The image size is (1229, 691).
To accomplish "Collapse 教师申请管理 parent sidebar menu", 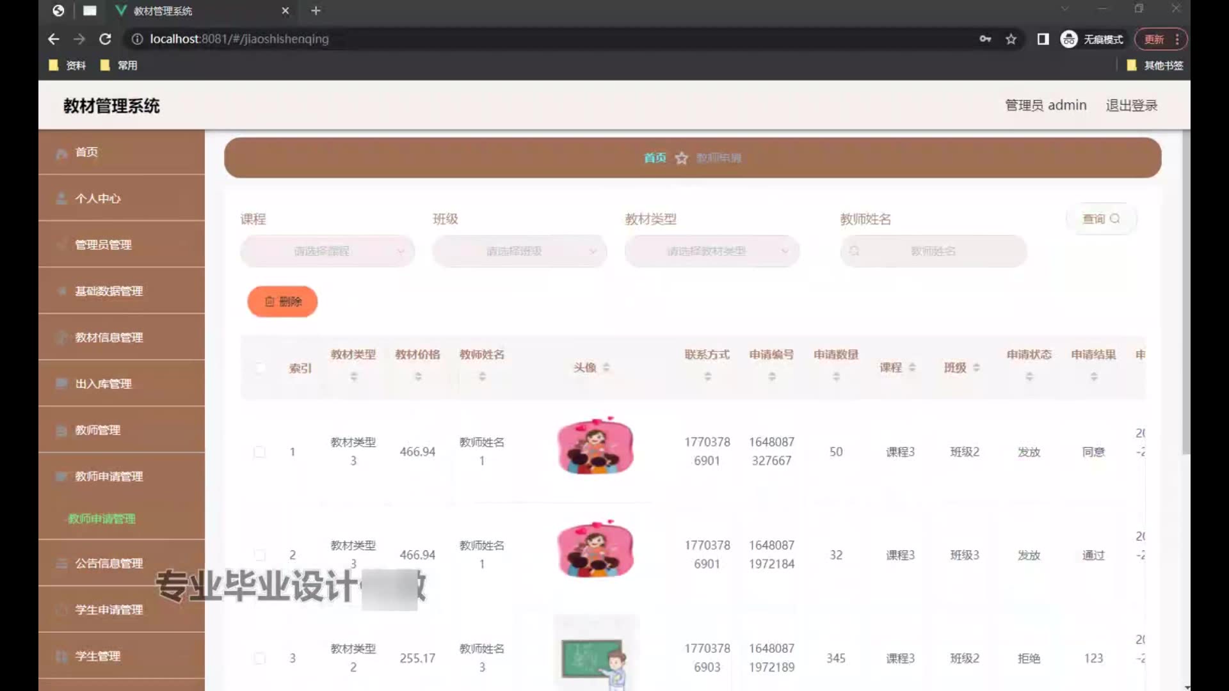I will [x=122, y=477].
